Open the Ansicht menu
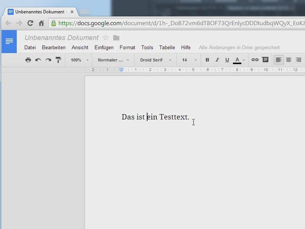Viewport: 305px width, 229px height. coord(80,47)
